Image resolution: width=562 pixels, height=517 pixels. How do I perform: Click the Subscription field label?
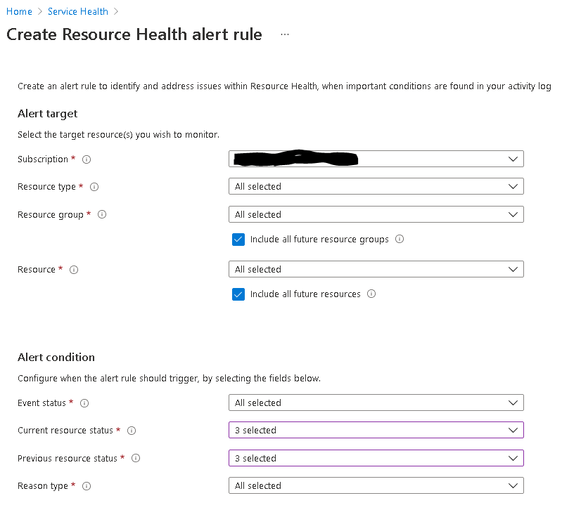(43, 159)
